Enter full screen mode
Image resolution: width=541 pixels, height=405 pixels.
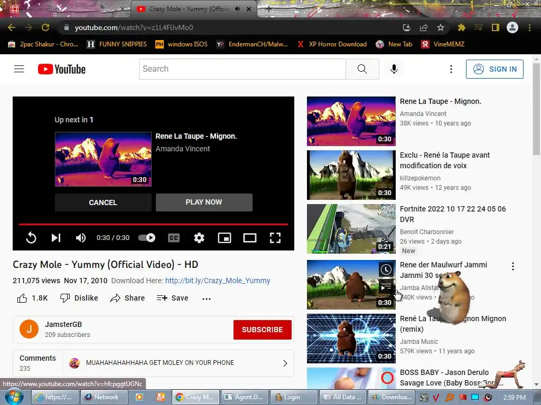pos(275,238)
